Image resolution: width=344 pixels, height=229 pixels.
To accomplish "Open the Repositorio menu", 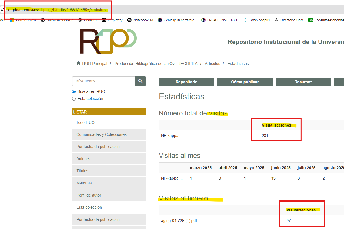I will (x=186, y=82).
